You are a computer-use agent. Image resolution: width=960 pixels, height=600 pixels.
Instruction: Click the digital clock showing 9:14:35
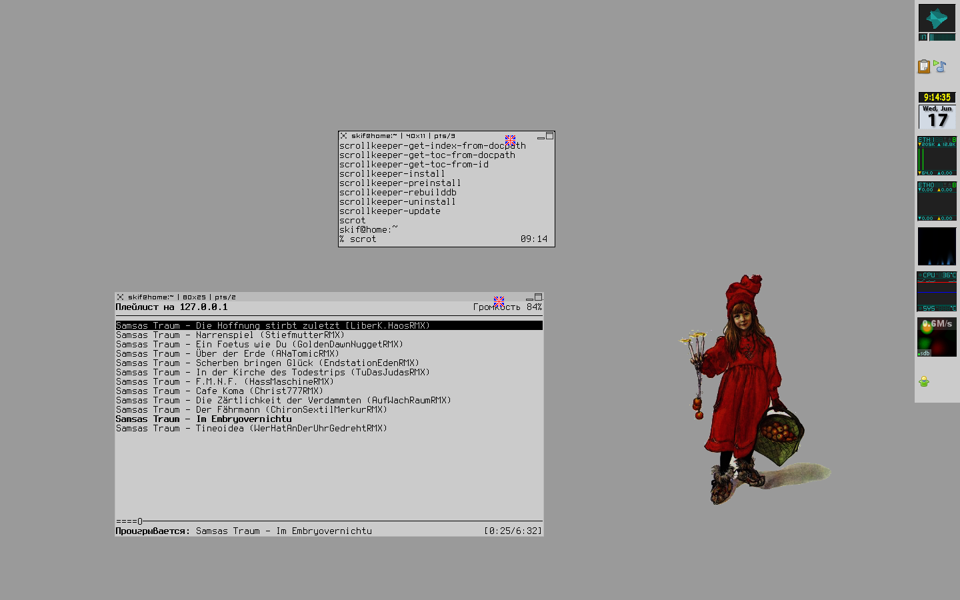[937, 97]
